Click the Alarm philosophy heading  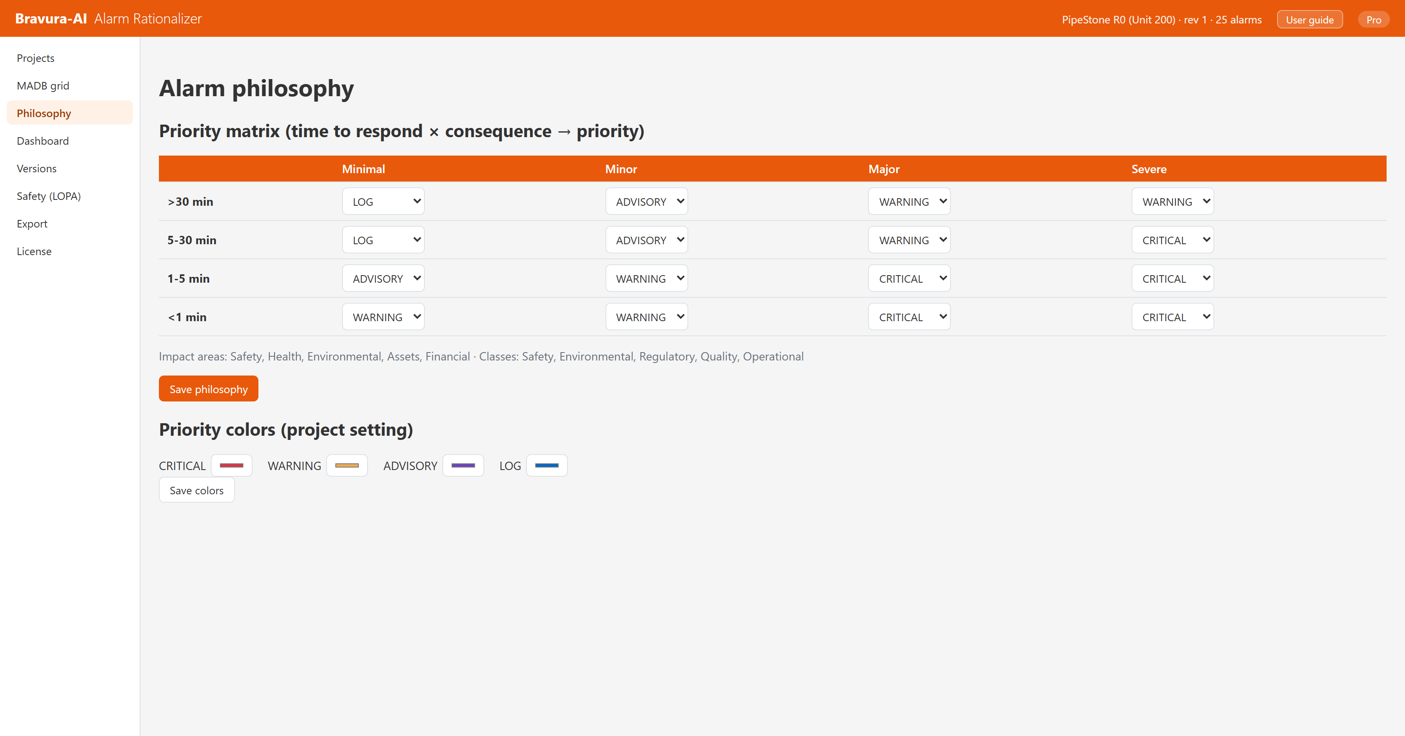point(256,88)
